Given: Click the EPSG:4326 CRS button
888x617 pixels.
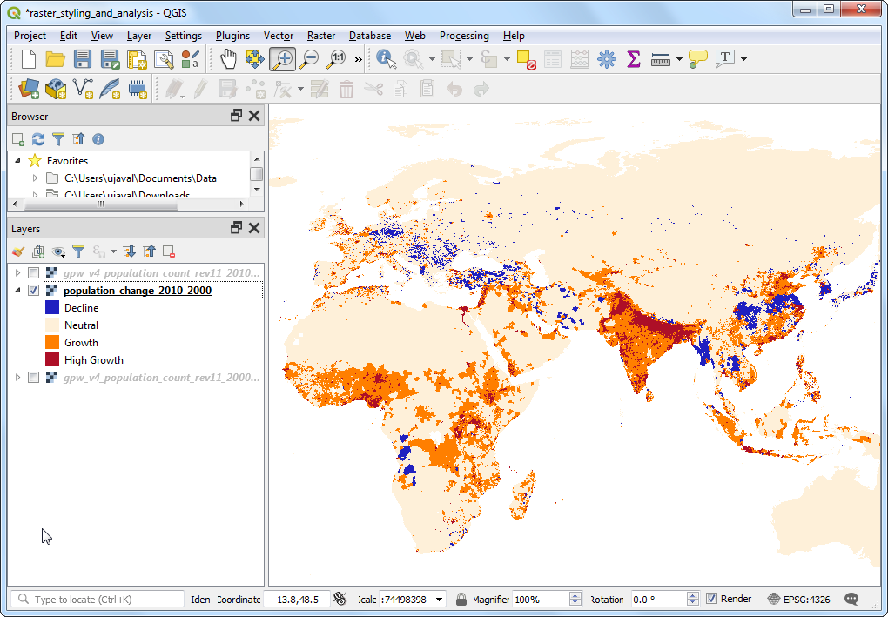Looking at the screenshot, I should (x=799, y=599).
